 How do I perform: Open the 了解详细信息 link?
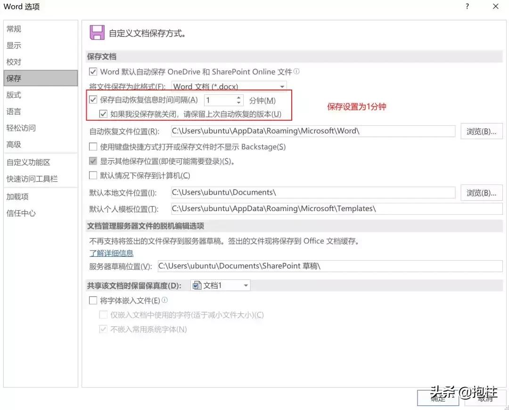tap(111, 253)
